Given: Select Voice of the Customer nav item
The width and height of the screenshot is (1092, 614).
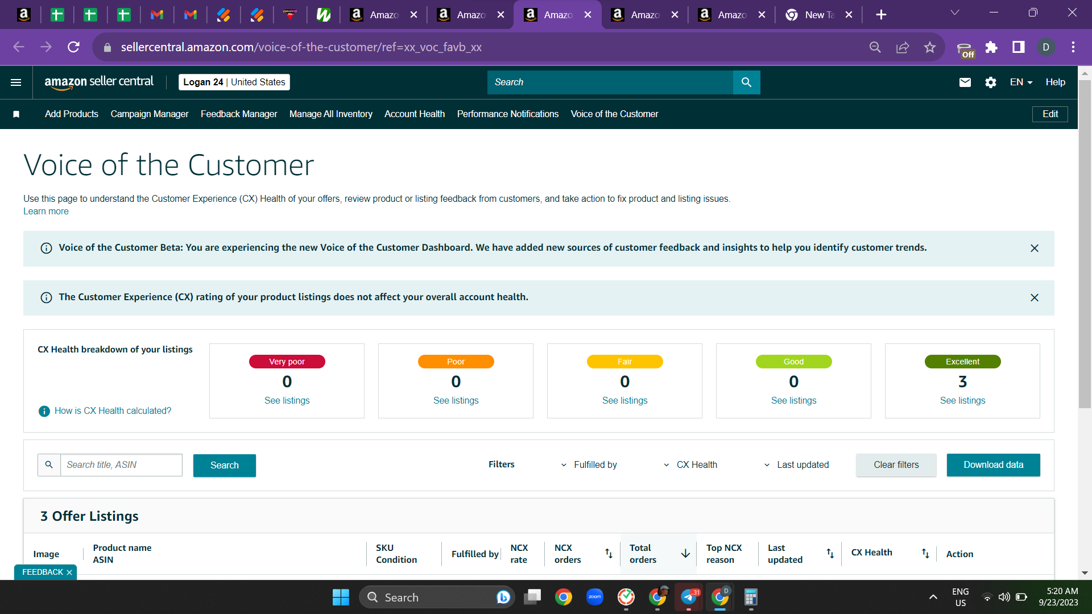Looking at the screenshot, I should (x=615, y=114).
